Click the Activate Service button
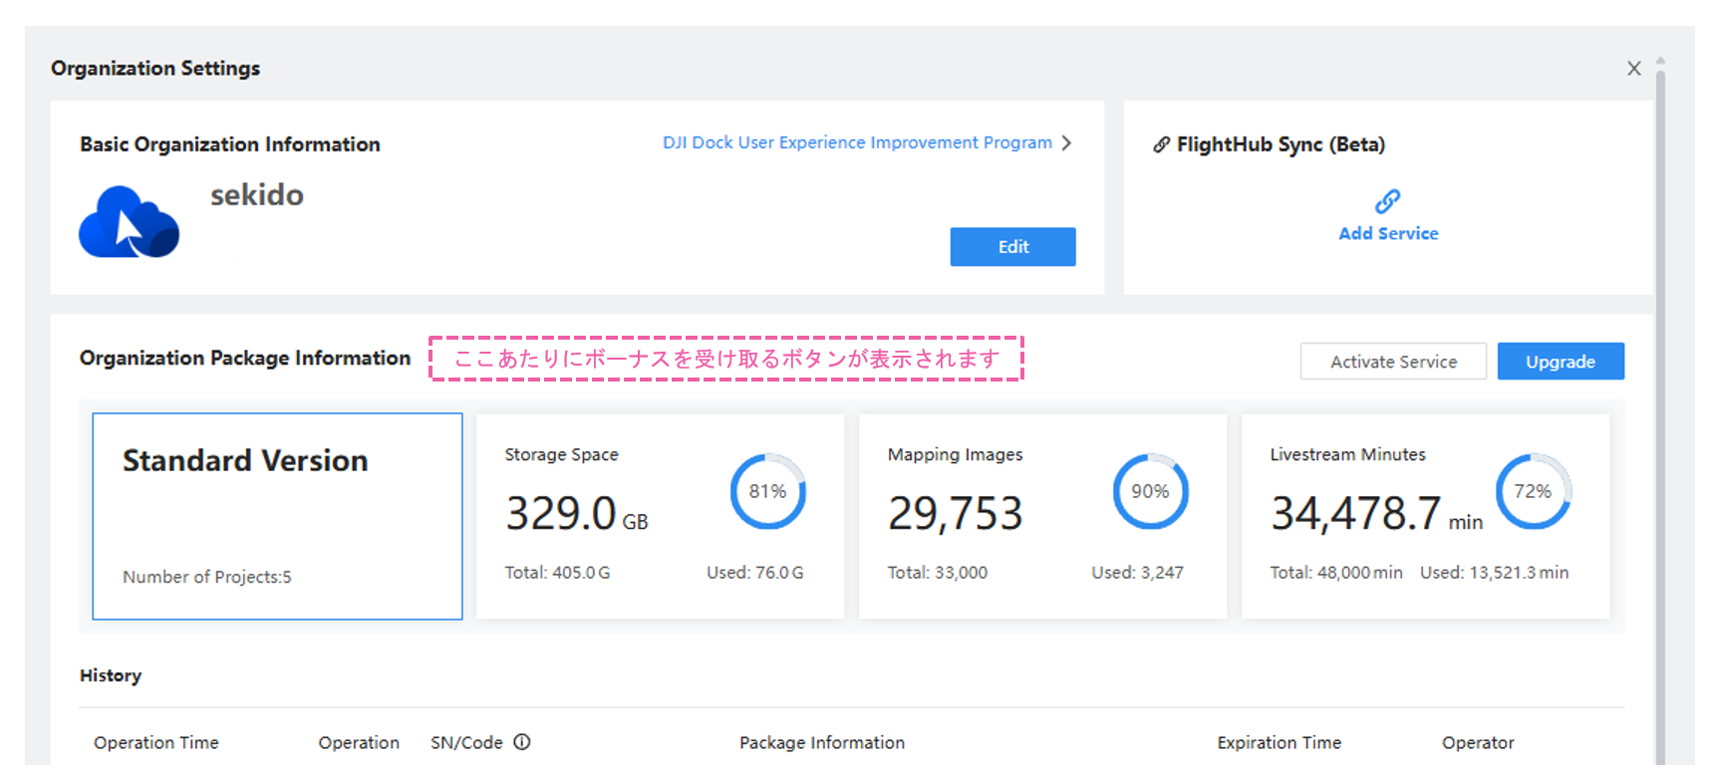 [x=1392, y=362]
